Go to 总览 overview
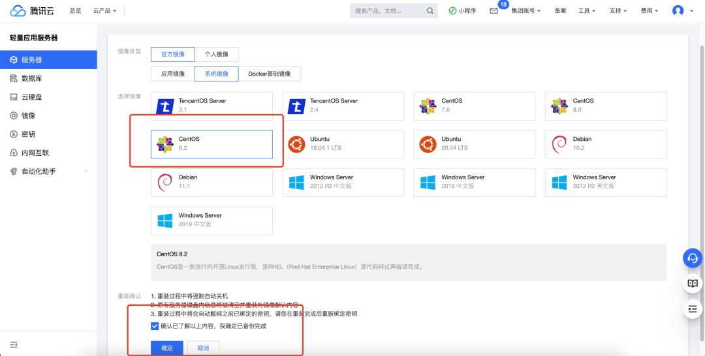Screen dimensions: 705x356 pos(76,11)
